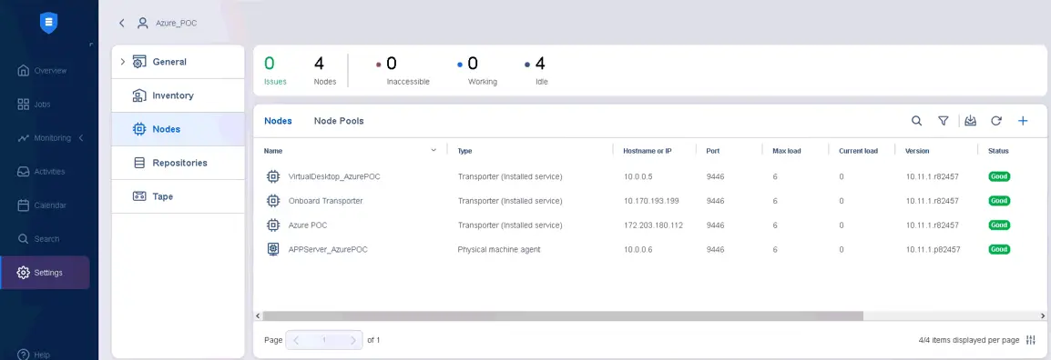
Task: Click the 0 Issues counter
Action: tap(275, 70)
